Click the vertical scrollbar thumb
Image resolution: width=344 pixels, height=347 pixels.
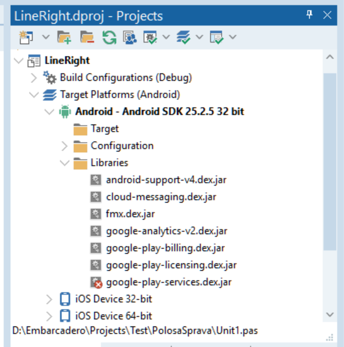(330, 162)
